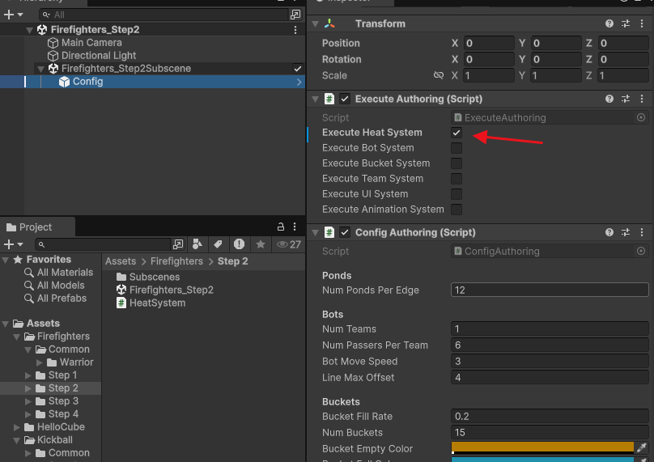Select the Config prefab cube icon
The width and height of the screenshot is (654, 462).
[x=64, y=82]
